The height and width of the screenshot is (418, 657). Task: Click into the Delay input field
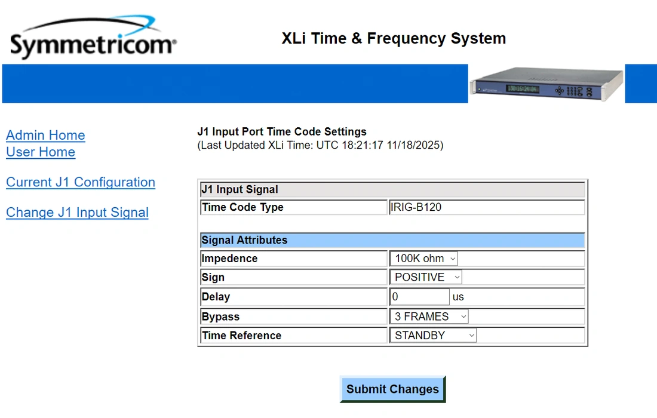[x=419, y=297]
